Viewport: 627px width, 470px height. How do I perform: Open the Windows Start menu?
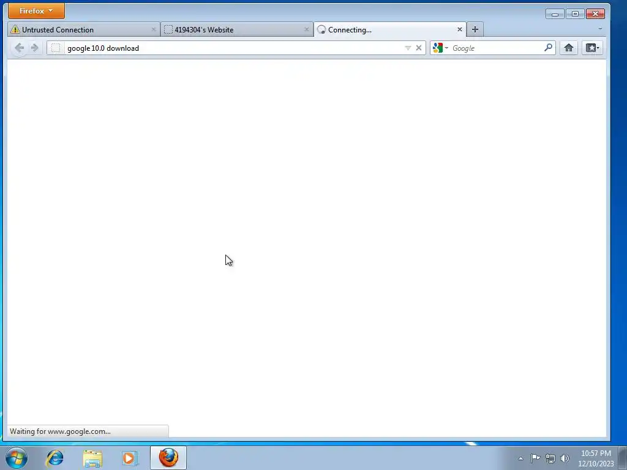[x=17, y=458]
